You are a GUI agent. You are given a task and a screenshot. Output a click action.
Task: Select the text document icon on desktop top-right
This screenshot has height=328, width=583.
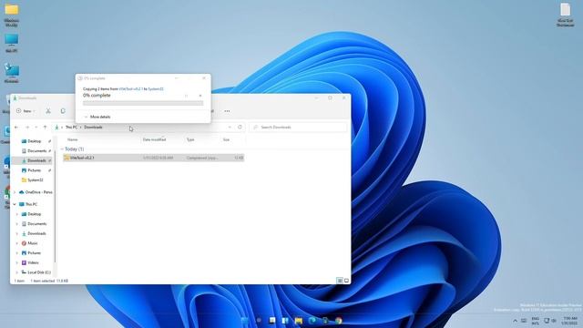[565, 15]
